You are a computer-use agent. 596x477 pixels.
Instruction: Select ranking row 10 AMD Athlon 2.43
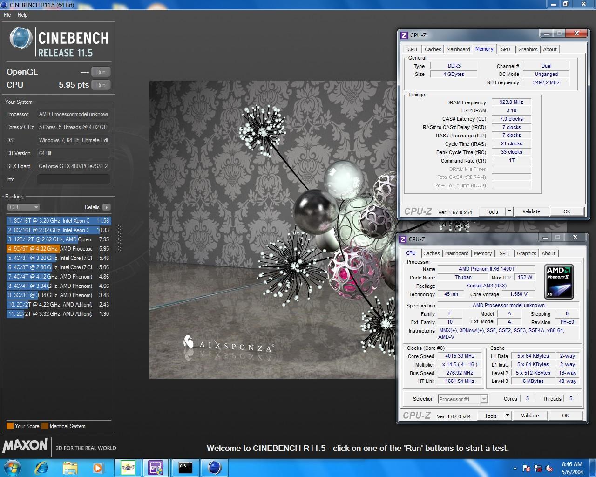(59, 305)
